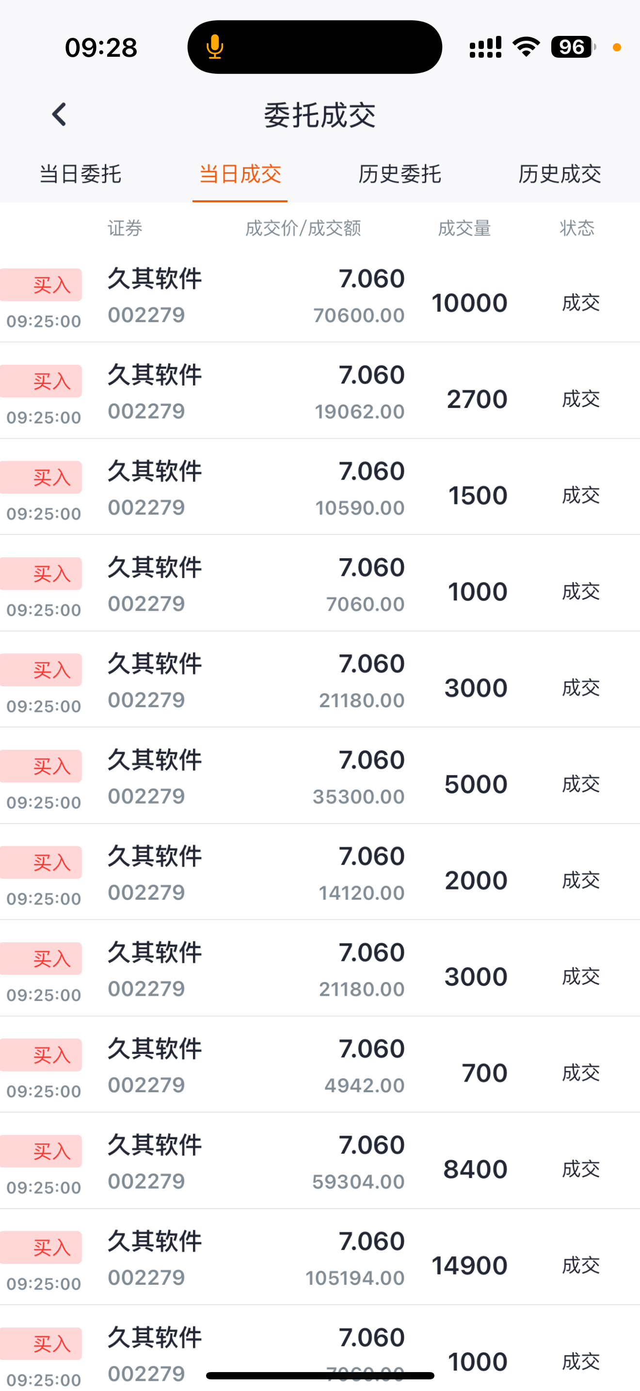The width and height of the screenshot is (640, 1391).
Task: Tap the 状态 column header
Action: point(577,228)
